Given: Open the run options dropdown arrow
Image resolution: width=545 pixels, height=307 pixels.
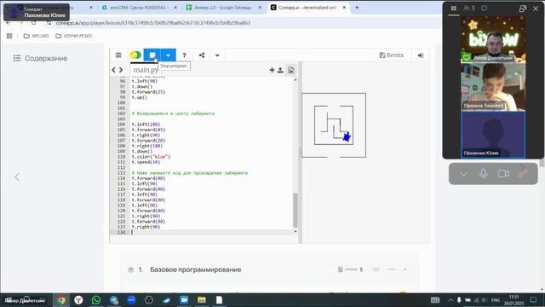Looking at the screenshot, I should [169, 55].
